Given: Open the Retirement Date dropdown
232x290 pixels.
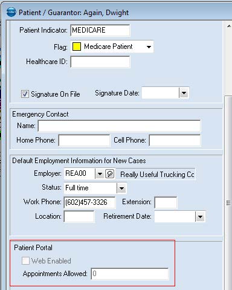Looking at the screenshot, I should click(200, 217).
